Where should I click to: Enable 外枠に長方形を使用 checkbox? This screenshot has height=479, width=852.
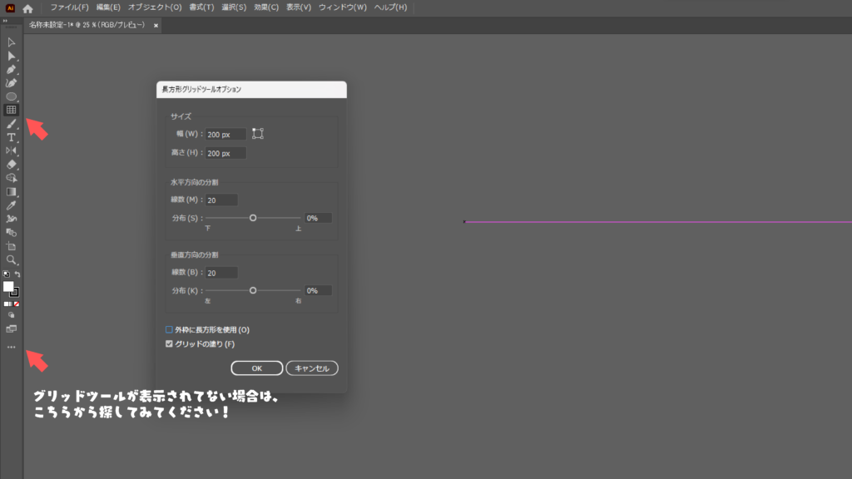pos(170,329)
